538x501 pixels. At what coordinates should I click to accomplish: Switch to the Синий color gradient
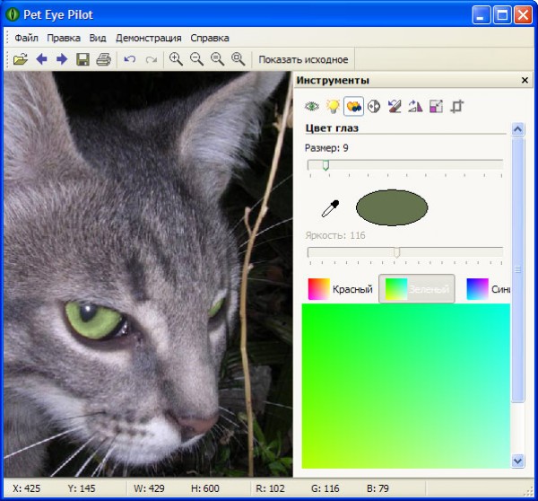tap(489, 289)
